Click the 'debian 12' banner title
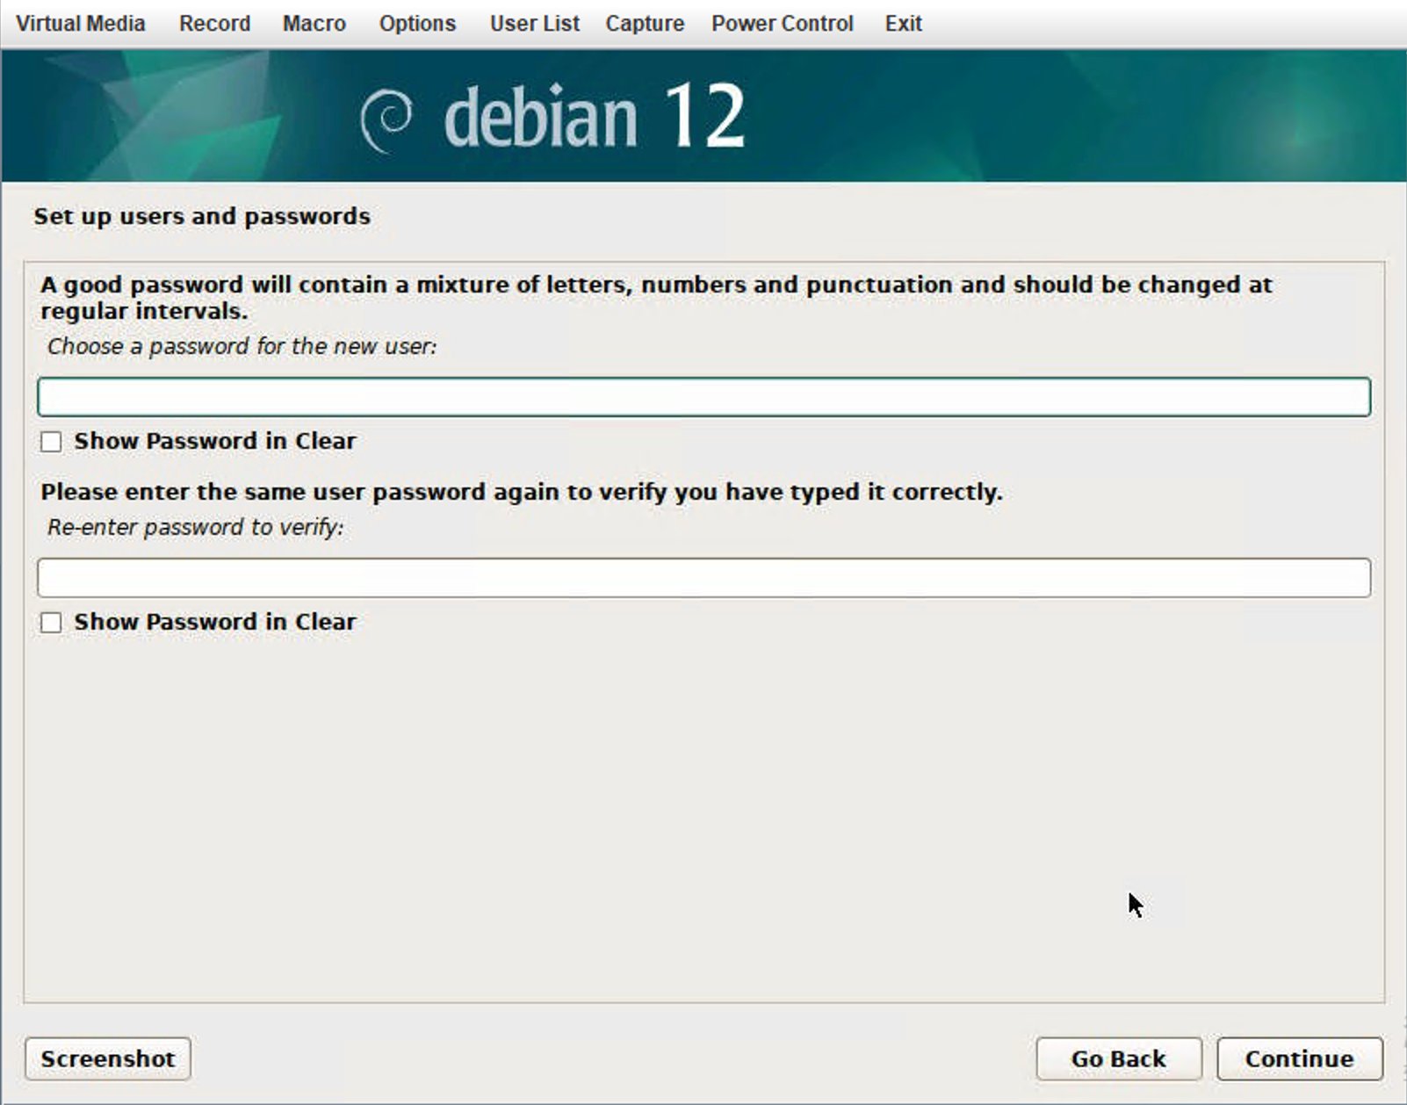The height and width of the screenshot is (1105, 1407). [595, 117]
